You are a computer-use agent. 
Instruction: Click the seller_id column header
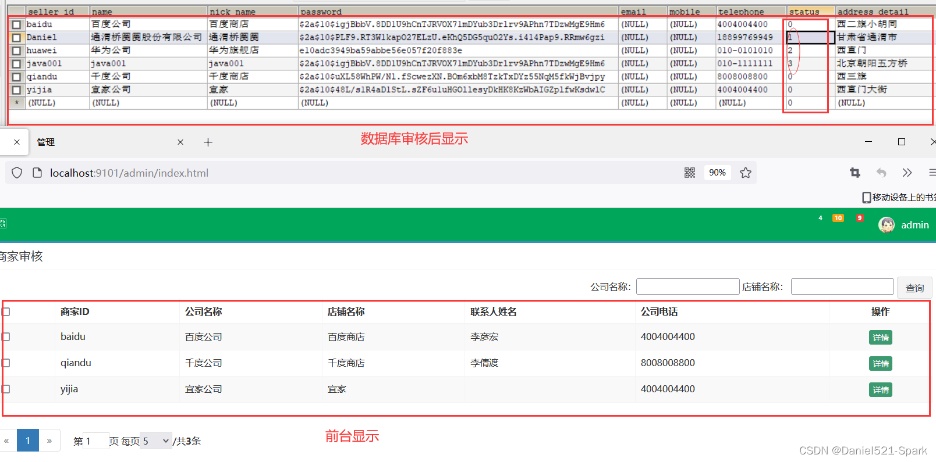coord(57,11)
